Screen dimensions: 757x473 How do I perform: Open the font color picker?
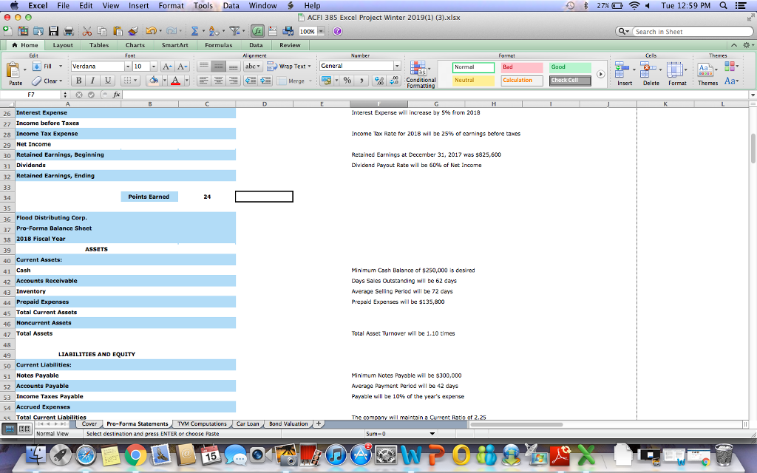[174, 80]
